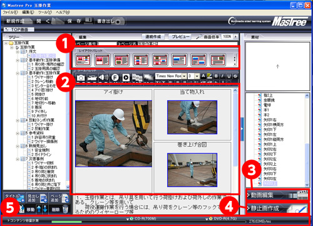Toggle underline text formatting

(x=229, y=76)
